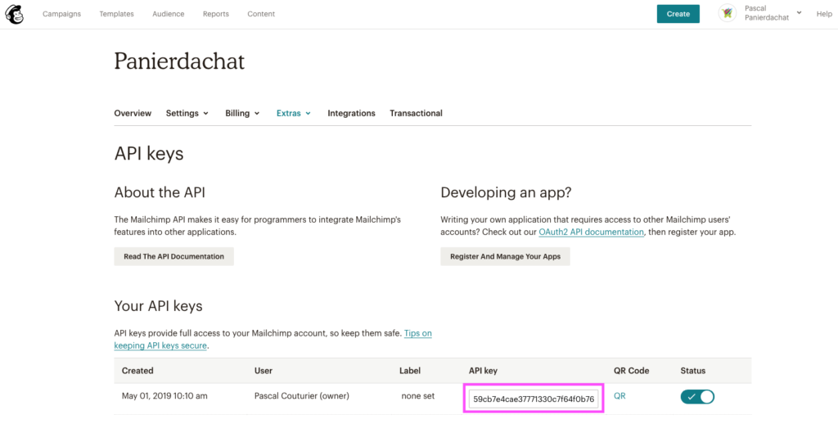This screenshot has height=424, width=838.
Task: Click the 'May 01, 2019 10:10 am' cell
Action: point(164,396)
